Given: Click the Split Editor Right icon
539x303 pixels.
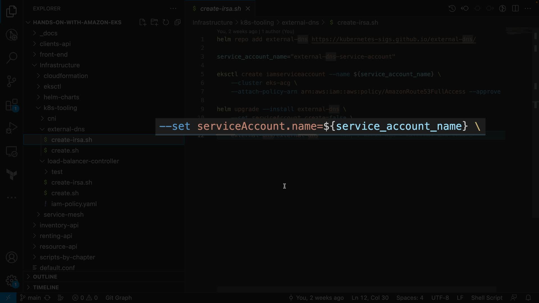Looking at the screenshot, I should tap(515, 8).
